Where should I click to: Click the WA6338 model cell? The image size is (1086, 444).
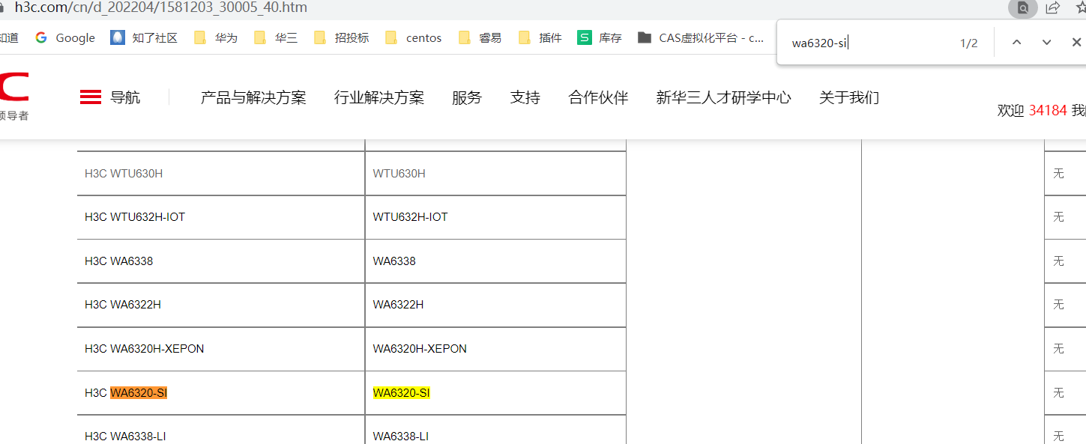coord(495,261)
